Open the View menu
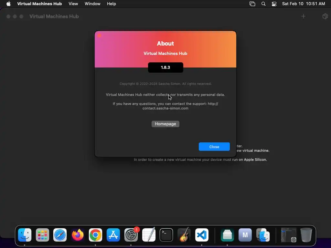 pyautogui.click(x=73, y=4)
